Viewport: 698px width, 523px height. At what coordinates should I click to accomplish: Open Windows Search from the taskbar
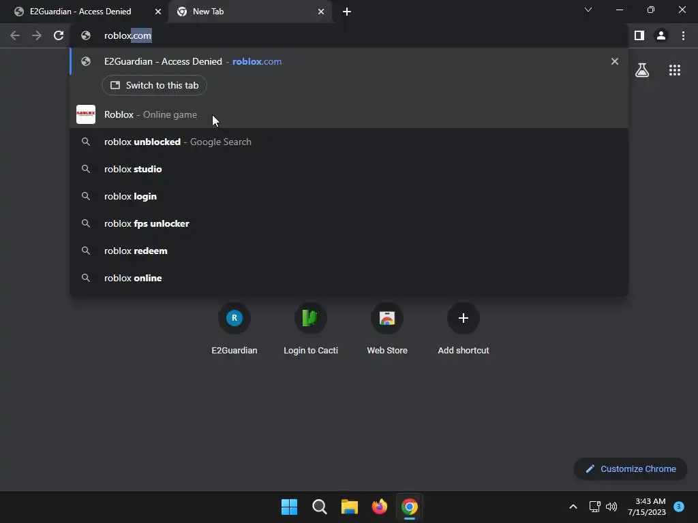[319, 507]
